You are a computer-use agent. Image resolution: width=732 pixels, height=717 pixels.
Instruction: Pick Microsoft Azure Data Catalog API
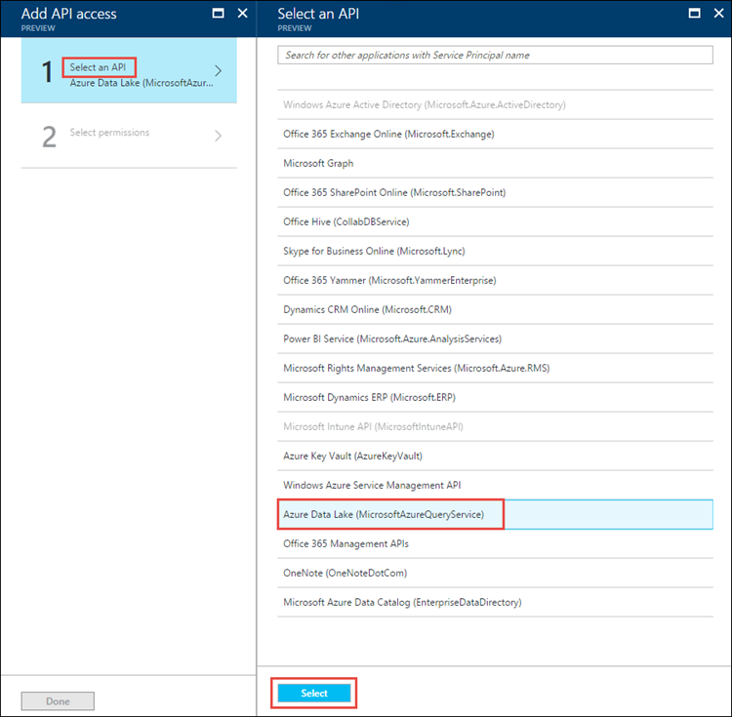(495, 603)
